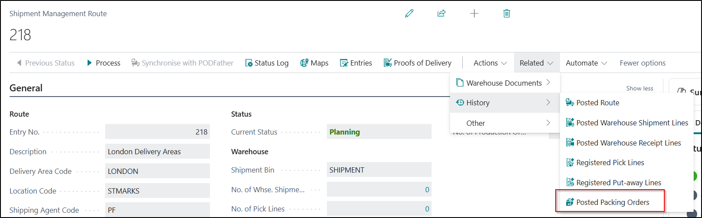This screenshot has height=218, width=702.
Task: Open the Status Log
Action: coord(266,63)
